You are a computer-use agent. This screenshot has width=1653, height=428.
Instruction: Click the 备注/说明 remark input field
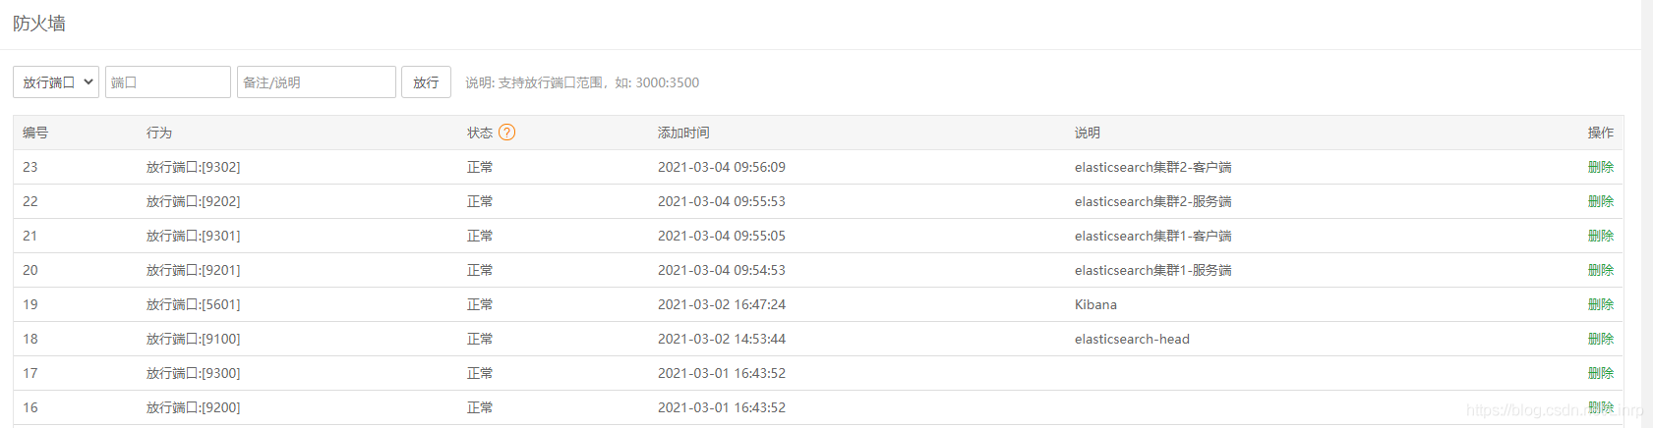[317, 82]
